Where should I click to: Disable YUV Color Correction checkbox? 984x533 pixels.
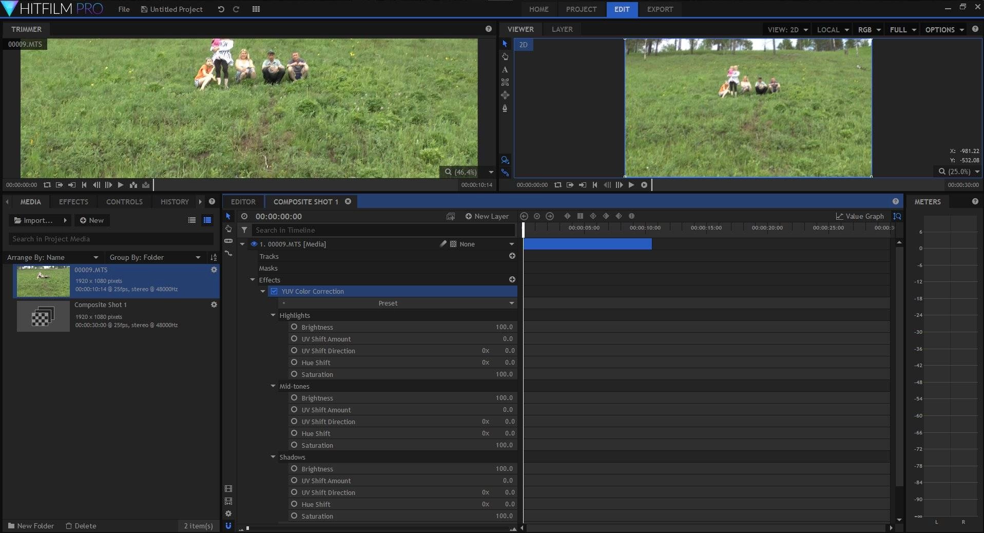point(274,291)
